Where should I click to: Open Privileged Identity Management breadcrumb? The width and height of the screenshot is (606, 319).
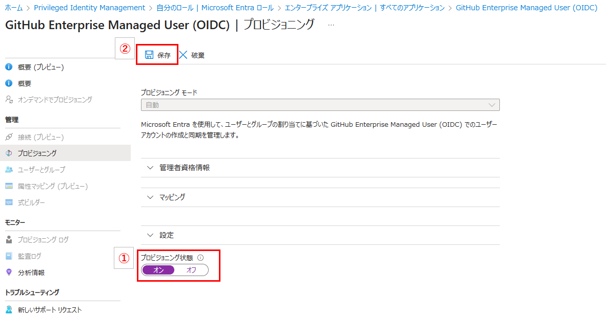pyautogui.click(x=89, y=8)
